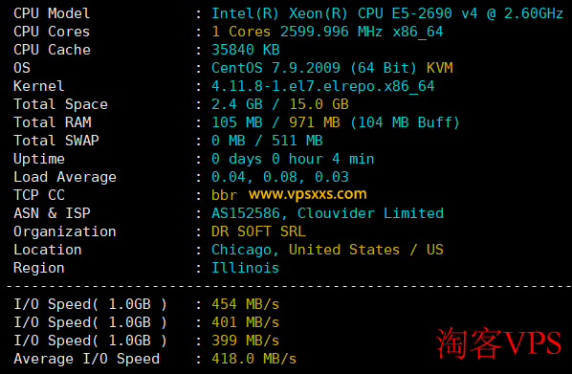
Task: Click the first I/O speed 454 MB/s
Action: click(x=246, y=304)
